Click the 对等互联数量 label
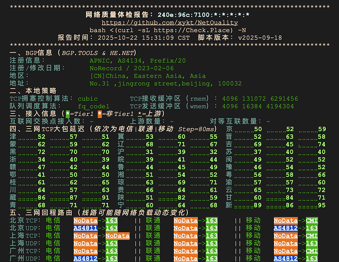 [x=236, y=121]
